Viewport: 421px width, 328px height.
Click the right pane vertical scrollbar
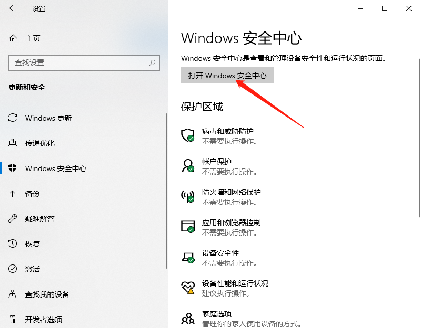pyautogui.click(x=419, y=138)
